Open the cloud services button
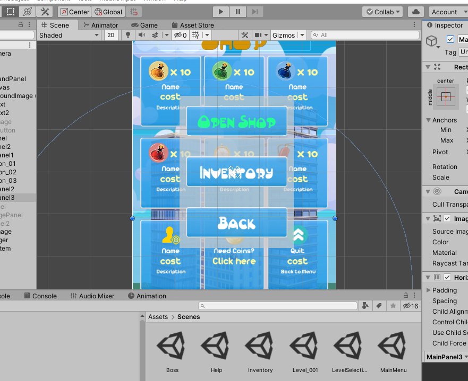 [x=416, y=12]
